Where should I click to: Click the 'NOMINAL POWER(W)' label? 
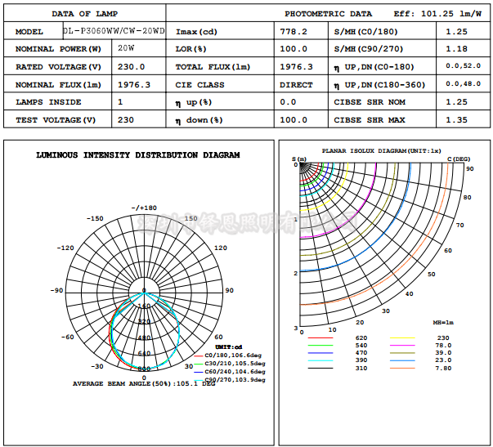58,49
